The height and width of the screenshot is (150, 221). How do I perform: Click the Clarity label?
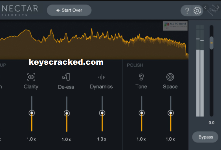point(31,87)
